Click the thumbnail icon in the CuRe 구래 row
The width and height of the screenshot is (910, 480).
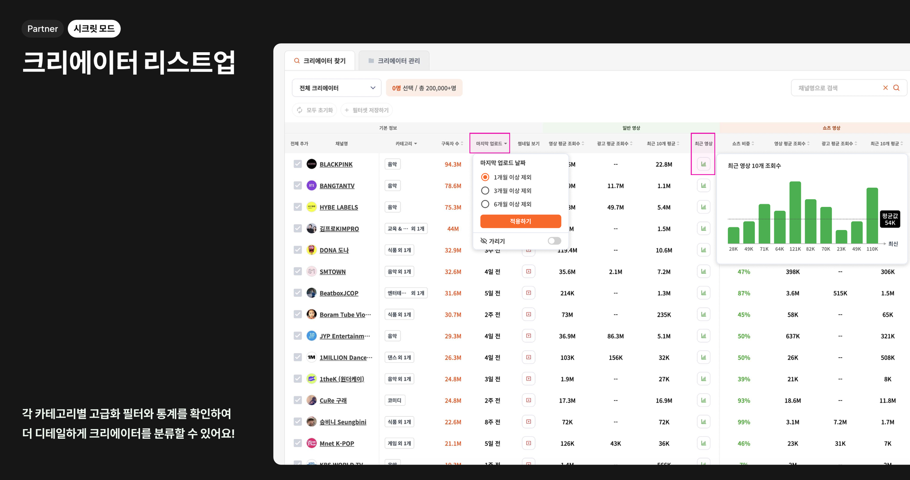(x=528, y=400)
